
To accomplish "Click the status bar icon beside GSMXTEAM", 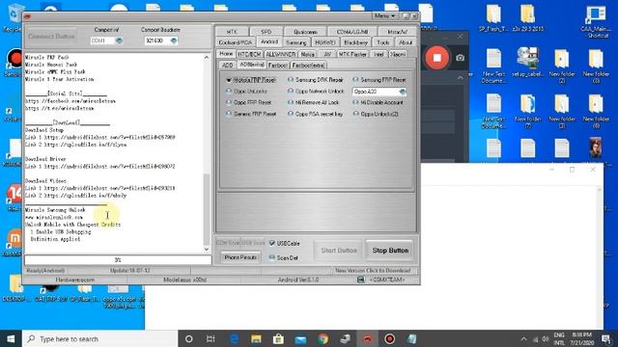I will [x=360, y=280].
